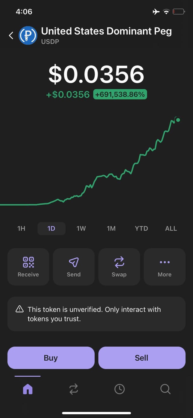Tap the USDP token logo
This screenshot has height=418, width=193.
click(28, 36)
